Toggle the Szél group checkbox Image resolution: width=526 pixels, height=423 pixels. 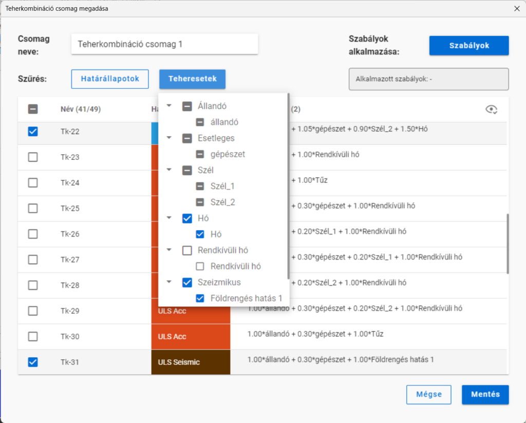point(187,170)
